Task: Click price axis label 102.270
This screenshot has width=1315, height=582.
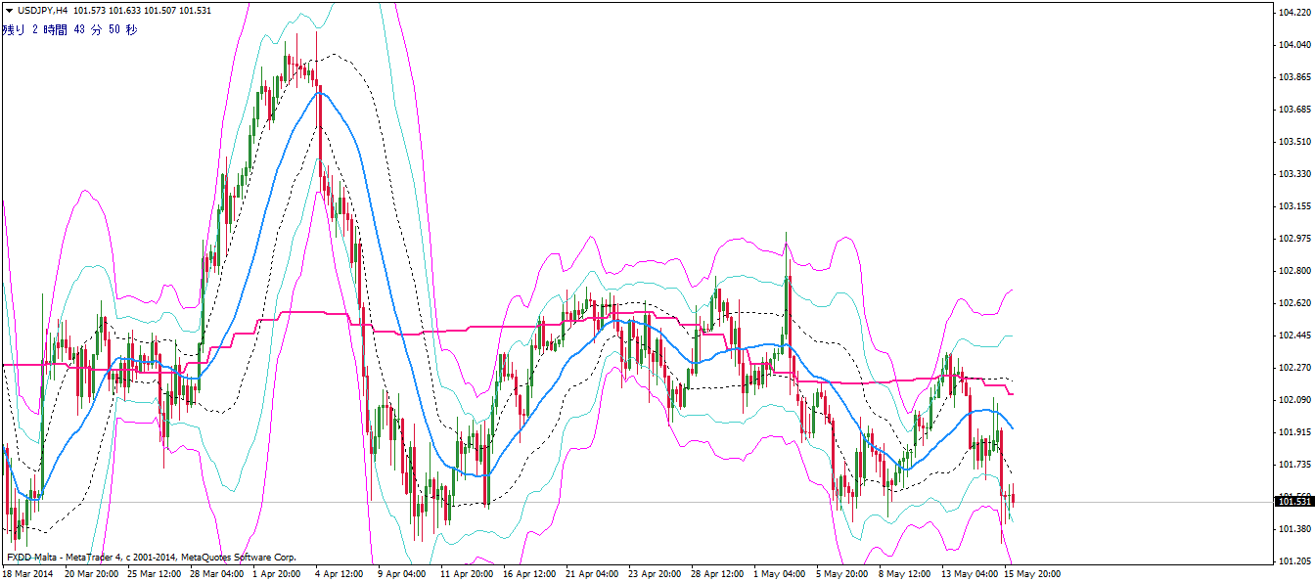Action: [x=1293, y=368]
